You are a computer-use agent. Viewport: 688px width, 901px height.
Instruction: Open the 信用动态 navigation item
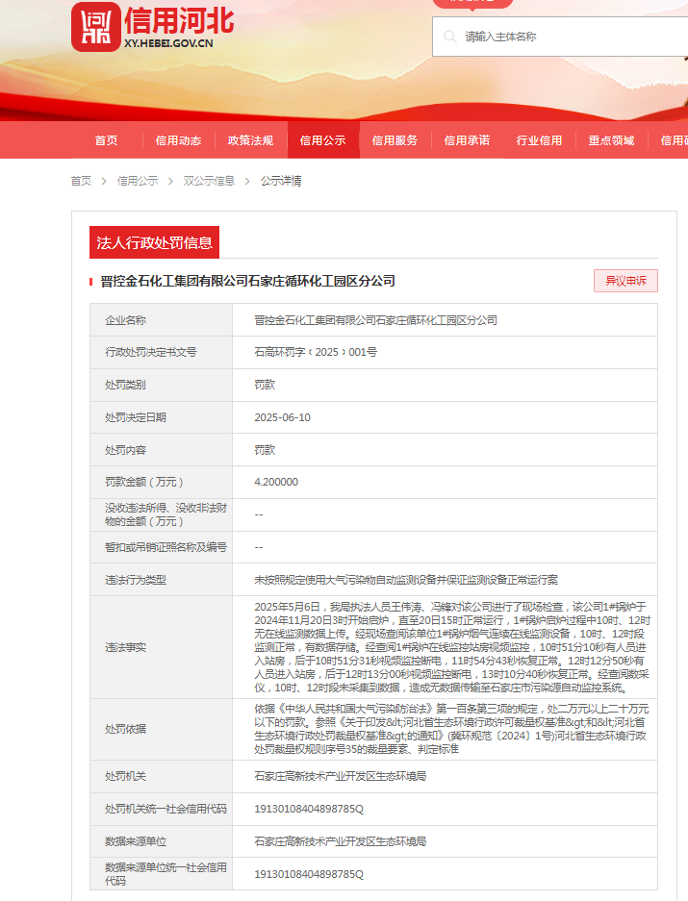[178, 140]
